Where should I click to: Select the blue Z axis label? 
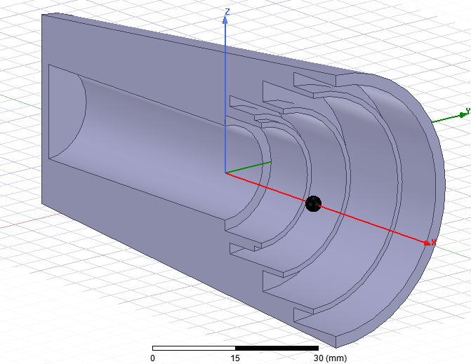(227, 11)
